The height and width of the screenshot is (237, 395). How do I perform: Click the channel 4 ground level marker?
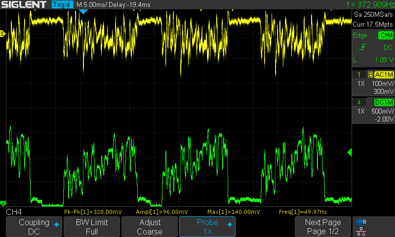click(3, 203)
